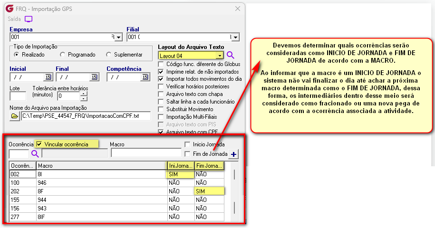The image size is (435, 228).
Task: Click the Ocorrência code input field
Action: [19, 154]
